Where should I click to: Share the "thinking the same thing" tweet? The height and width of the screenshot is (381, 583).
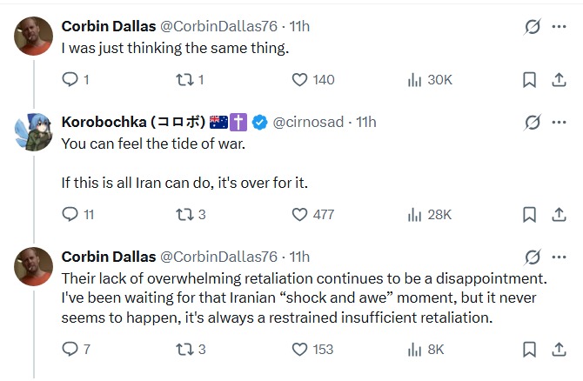click(559, 79)
